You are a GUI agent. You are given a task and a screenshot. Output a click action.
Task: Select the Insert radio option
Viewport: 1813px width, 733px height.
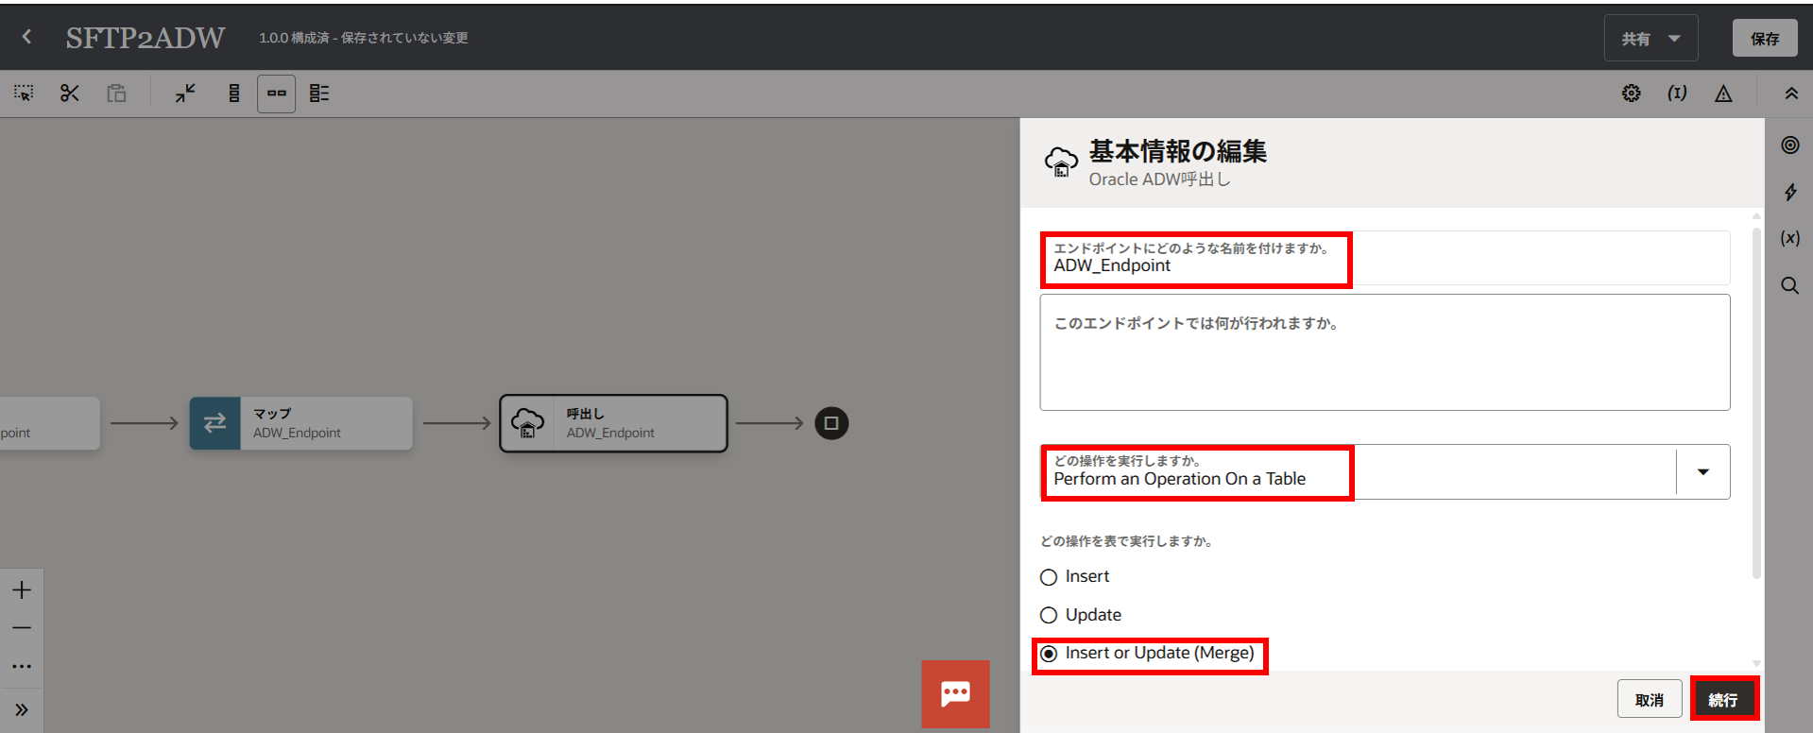pyautogui.click(x=1049, y=577)
